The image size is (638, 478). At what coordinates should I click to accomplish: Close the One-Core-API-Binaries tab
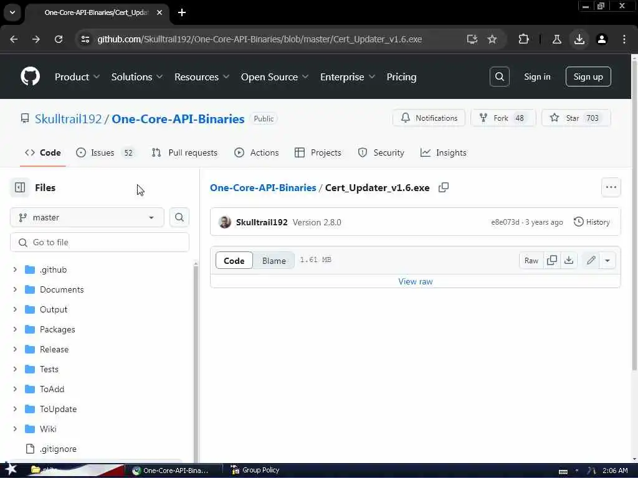pos(159,12)
